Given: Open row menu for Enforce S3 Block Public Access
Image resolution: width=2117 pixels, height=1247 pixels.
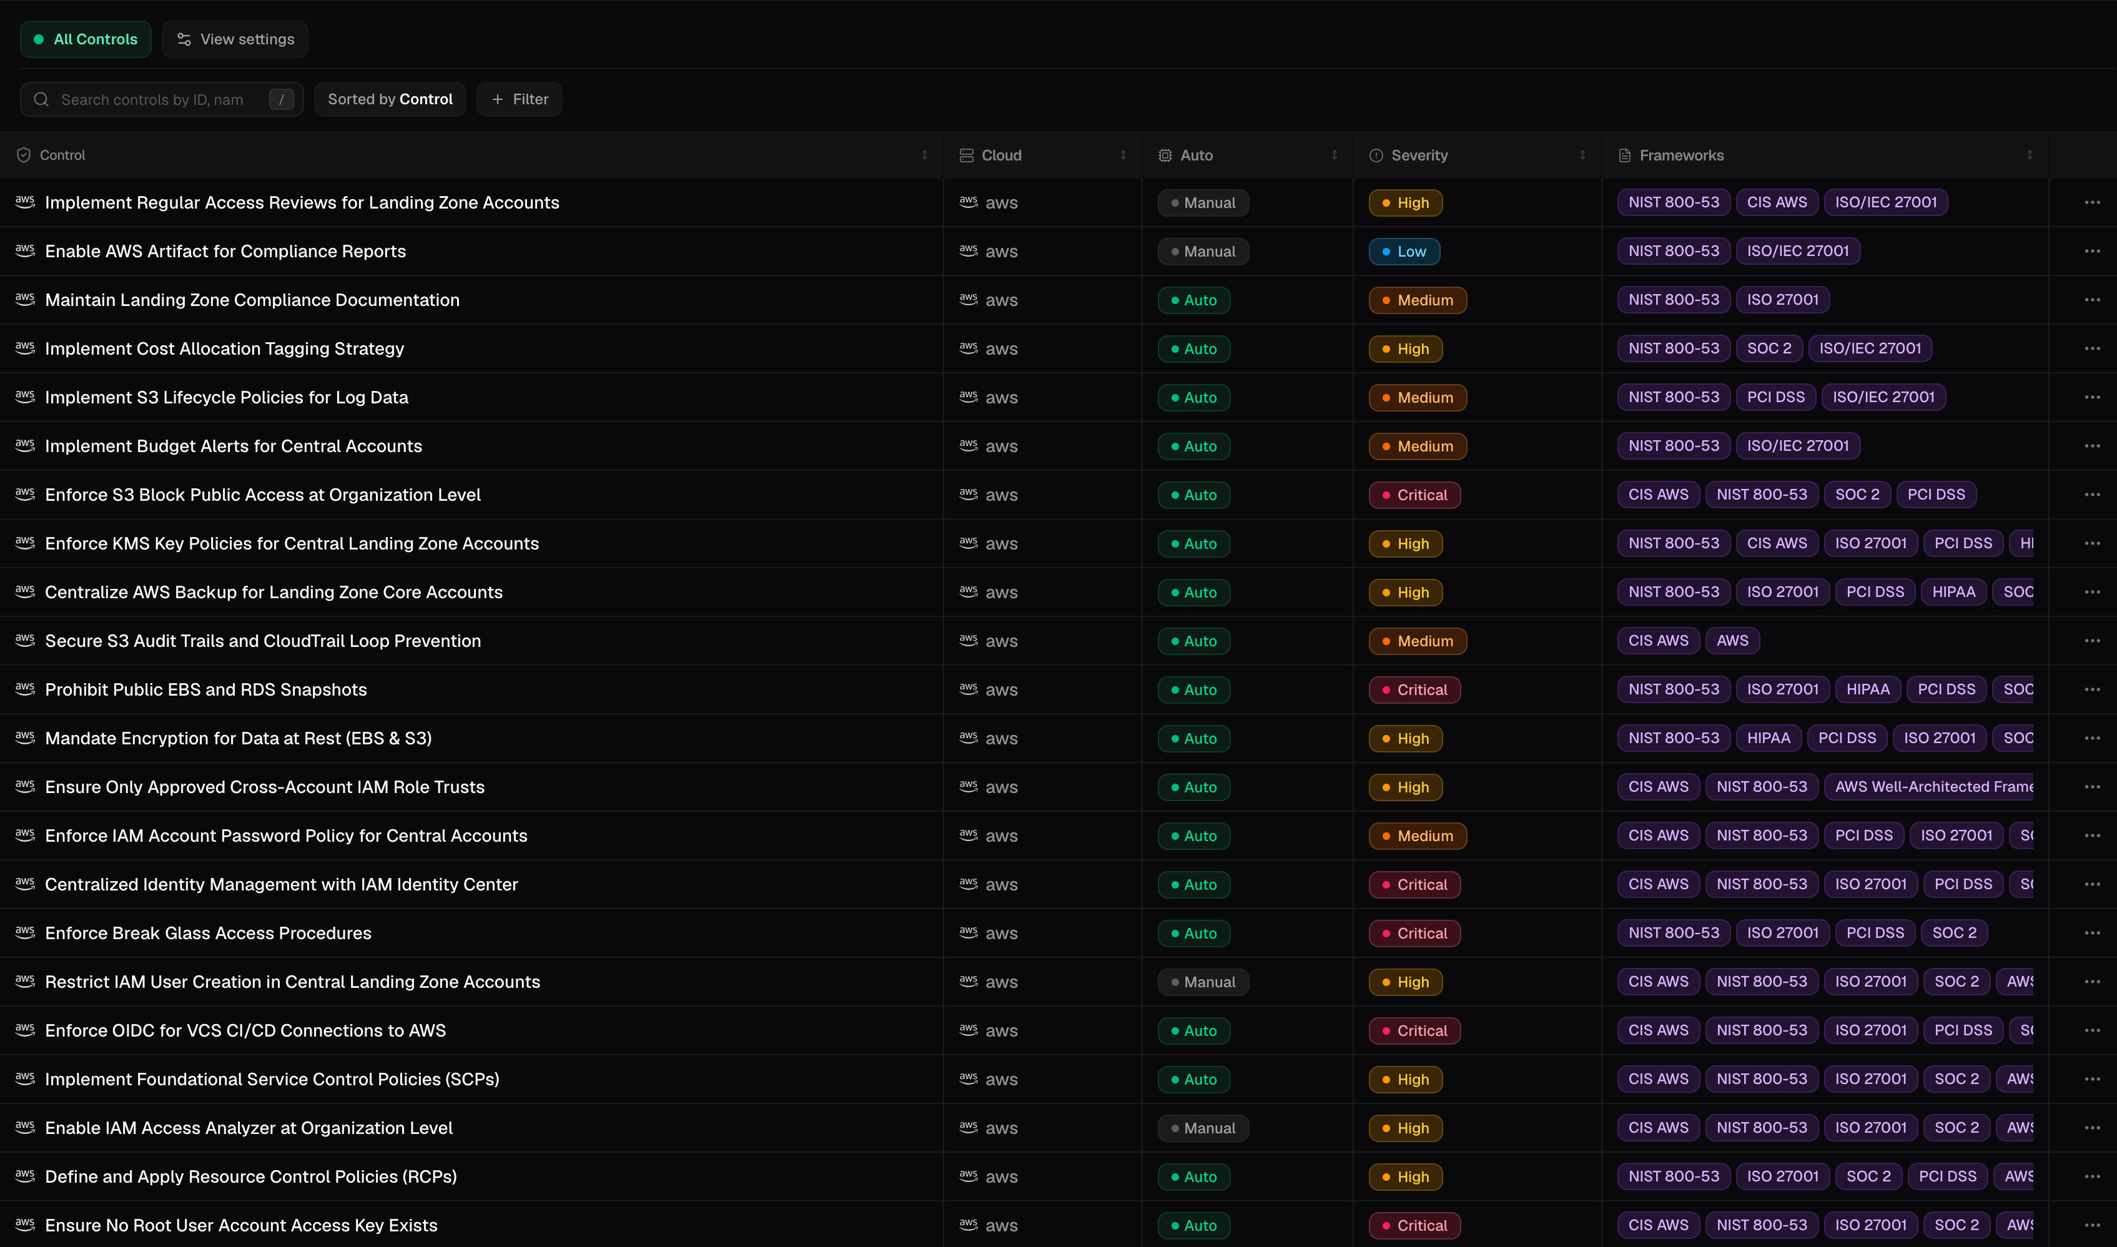Looking at the screenshot, I should click(x=2092, y=495).
